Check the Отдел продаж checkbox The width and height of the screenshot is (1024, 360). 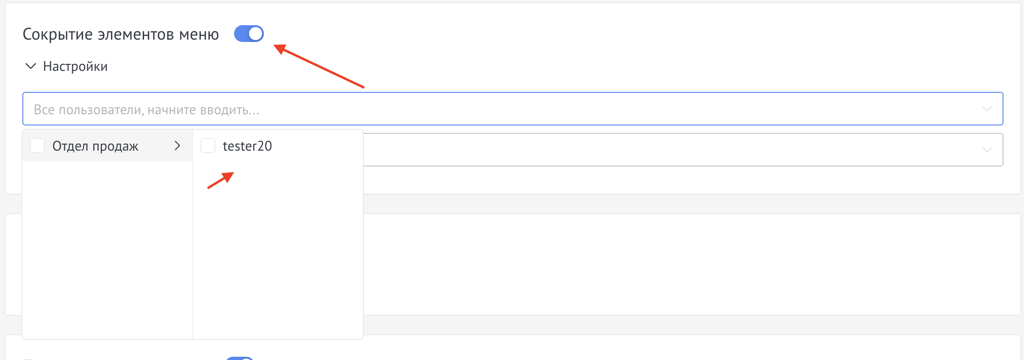[x=37, y=145]
